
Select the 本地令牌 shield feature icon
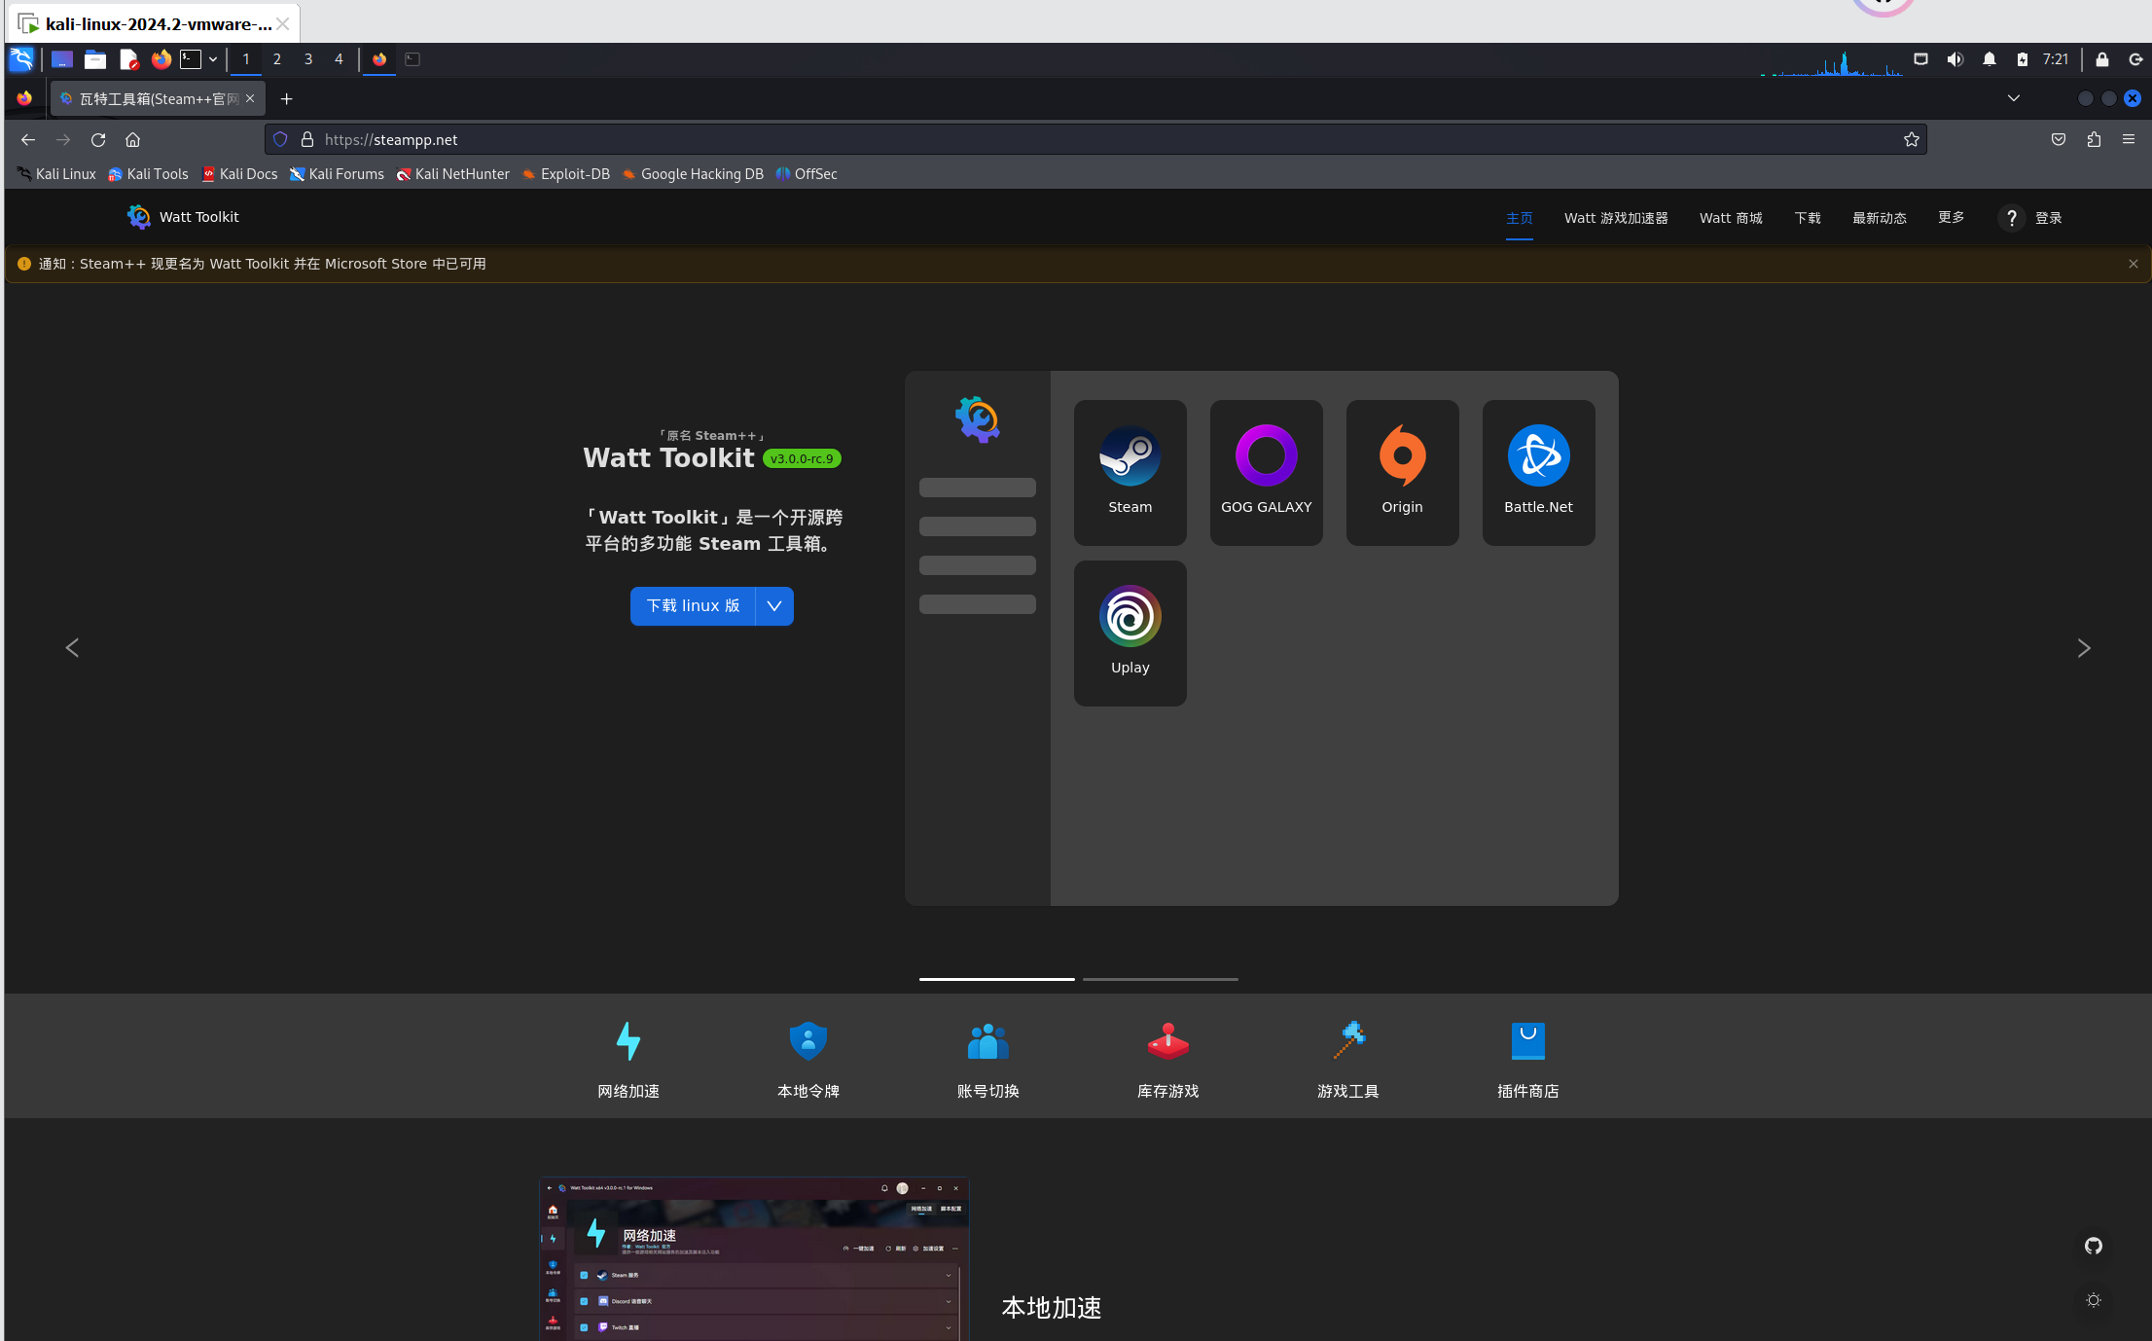click(807, 1041)
